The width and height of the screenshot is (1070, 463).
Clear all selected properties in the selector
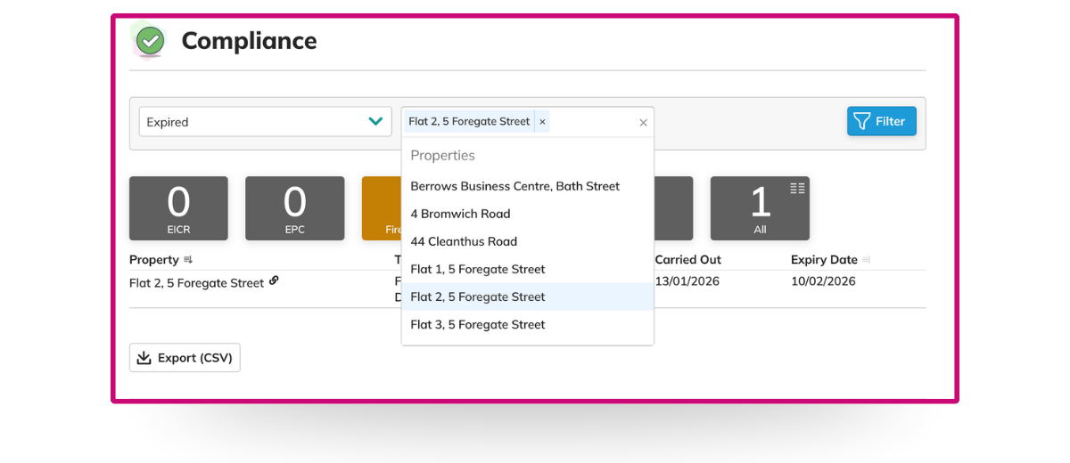click(x=643, y=123)
